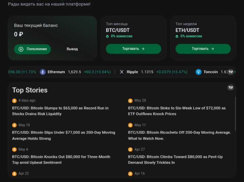Click Ethereum price 1,629.5

click(74, 72)
